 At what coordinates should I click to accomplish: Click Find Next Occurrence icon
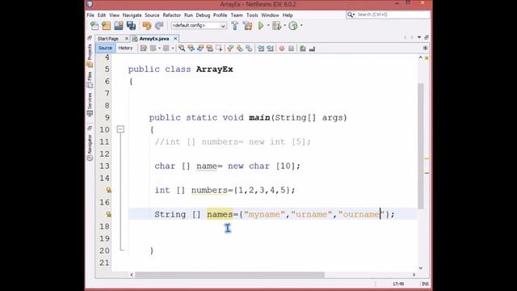[200, 48]
